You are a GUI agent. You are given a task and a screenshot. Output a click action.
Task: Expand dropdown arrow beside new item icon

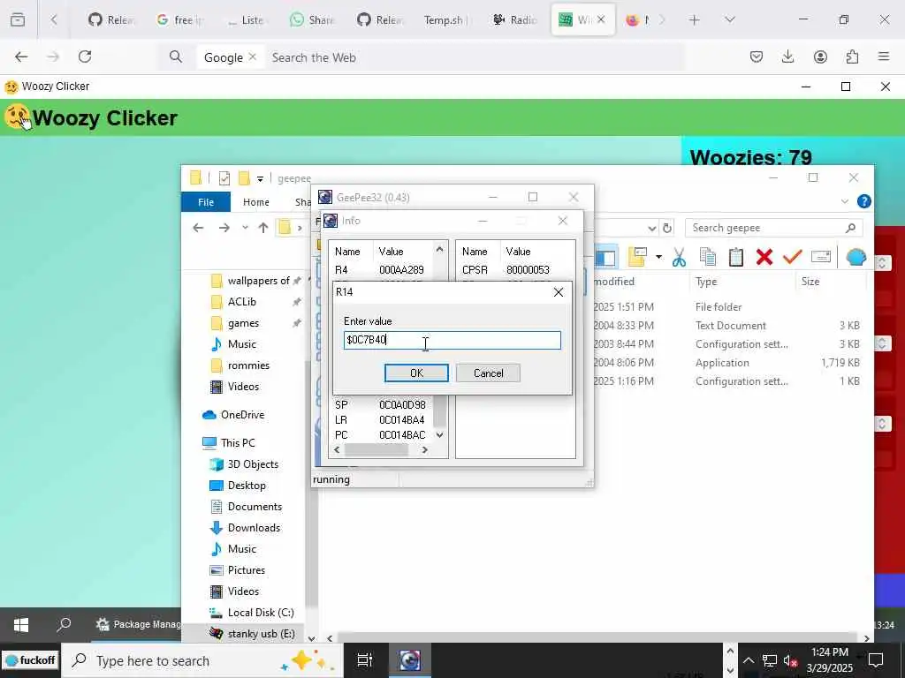tap(658, 257)
